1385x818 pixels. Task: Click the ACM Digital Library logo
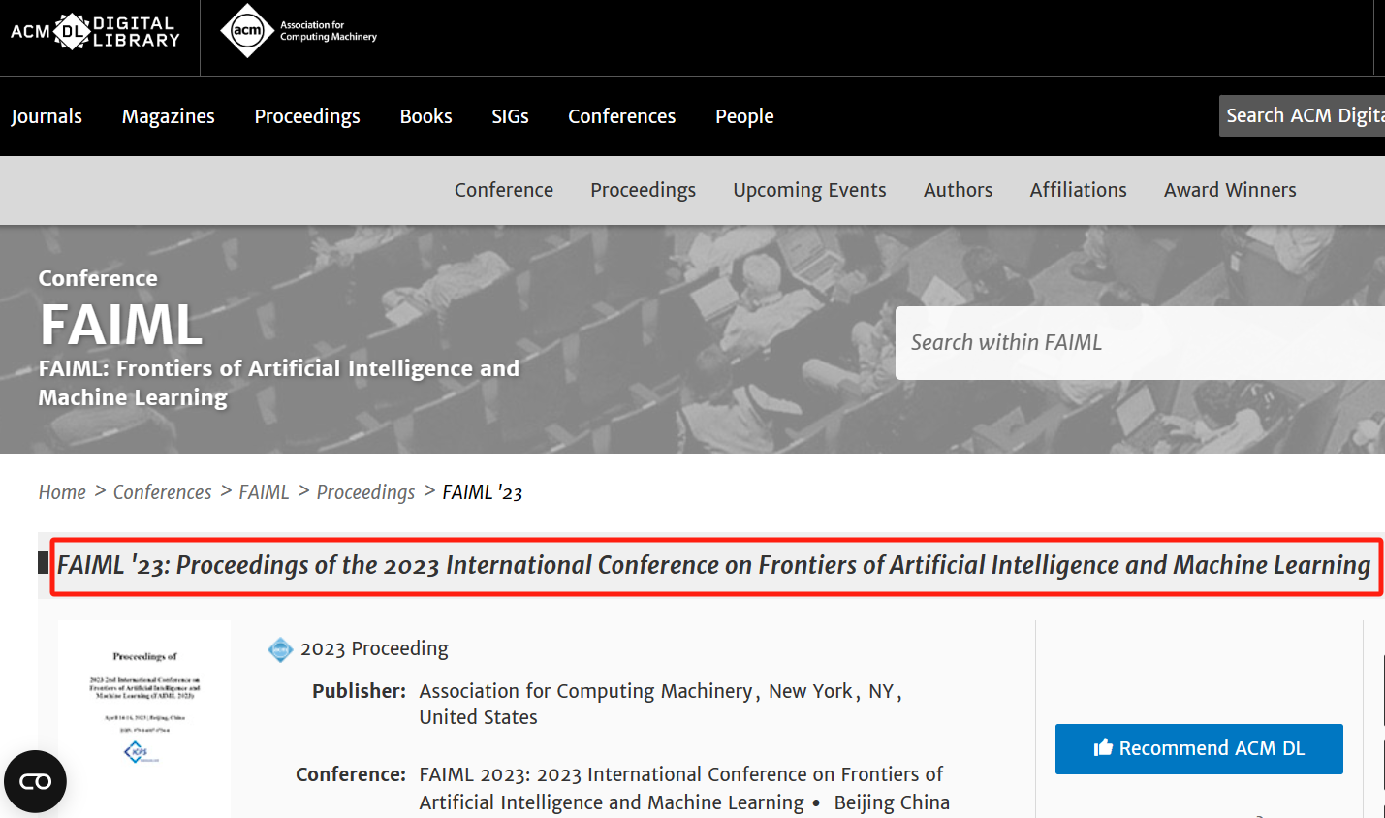pos(95,32)
